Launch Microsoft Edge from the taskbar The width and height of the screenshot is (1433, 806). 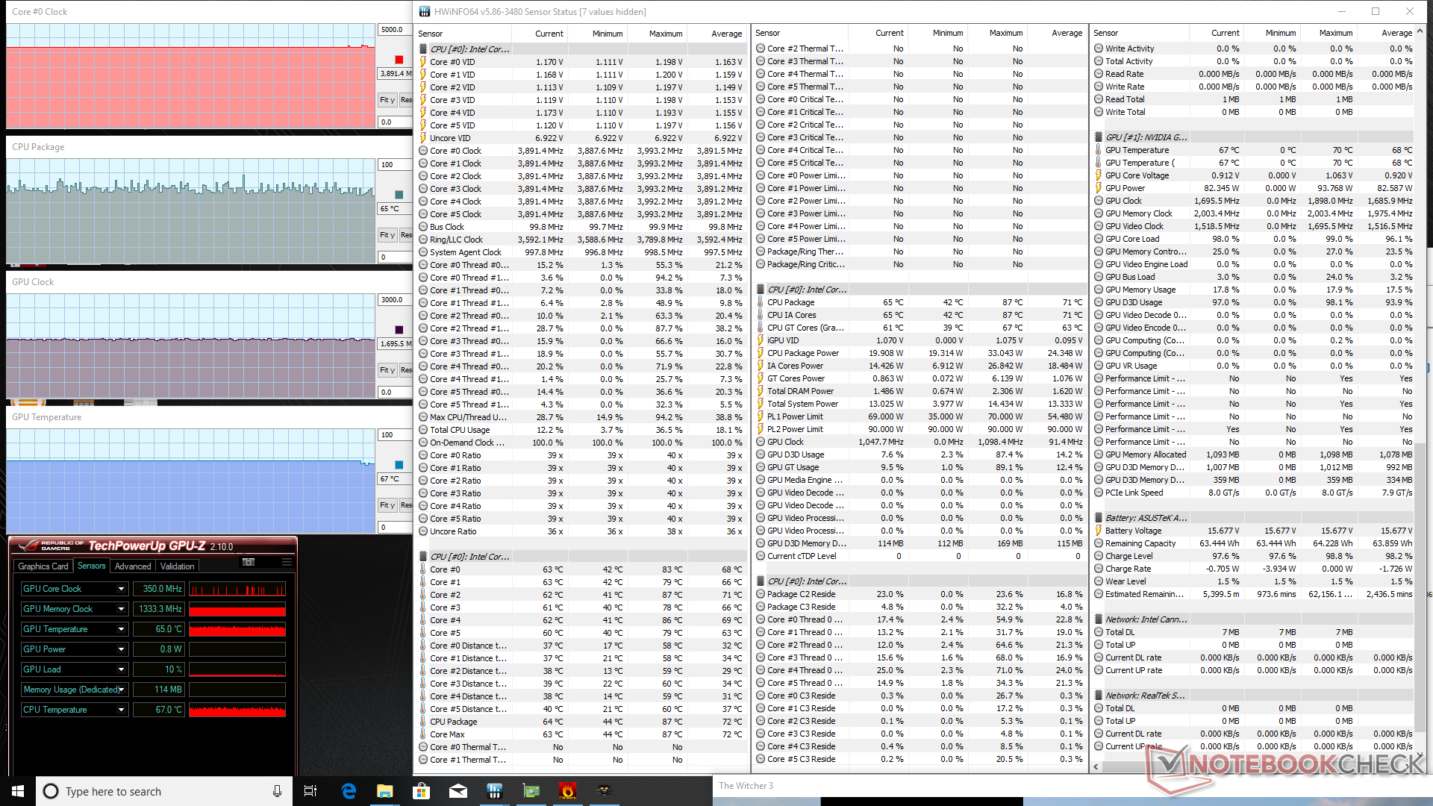[x=349, y=791]
